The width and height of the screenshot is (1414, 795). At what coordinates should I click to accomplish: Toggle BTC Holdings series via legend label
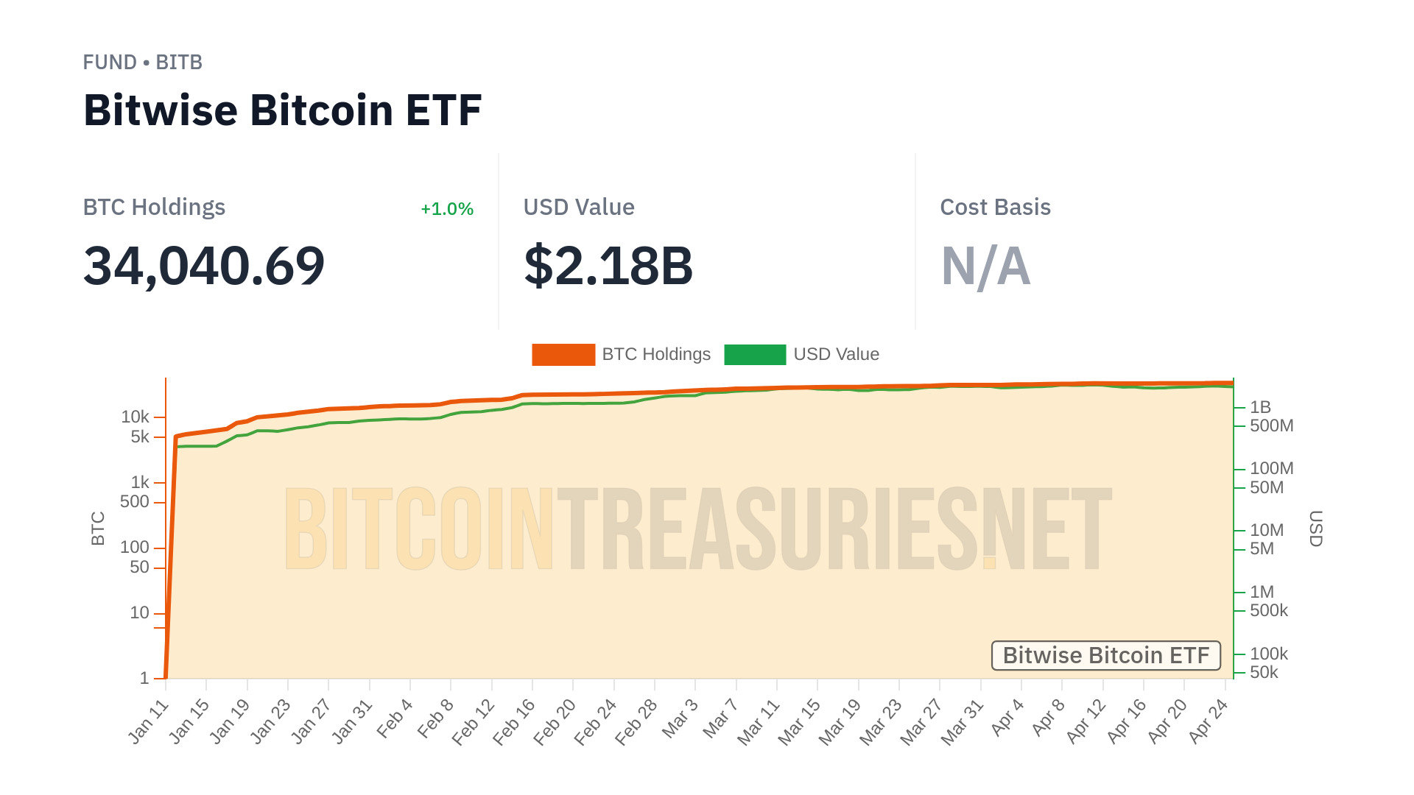click(x=656, y=355)
